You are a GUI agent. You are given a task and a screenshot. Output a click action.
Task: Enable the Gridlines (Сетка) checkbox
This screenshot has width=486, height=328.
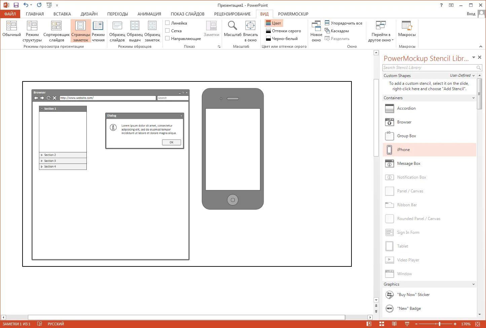(167, 31)
